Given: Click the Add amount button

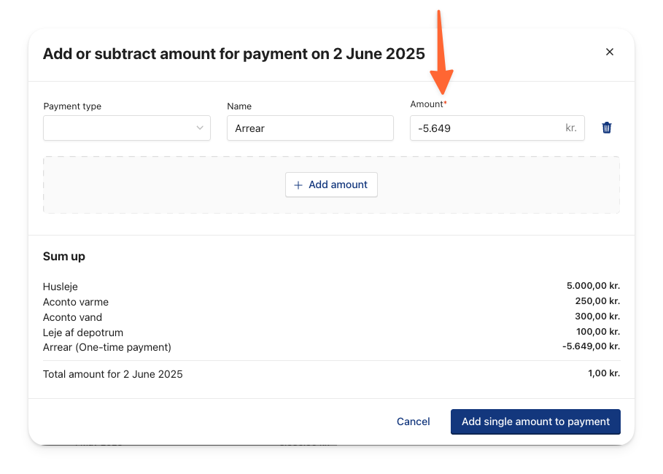Looking at the screenshot, I should (331, 184).
